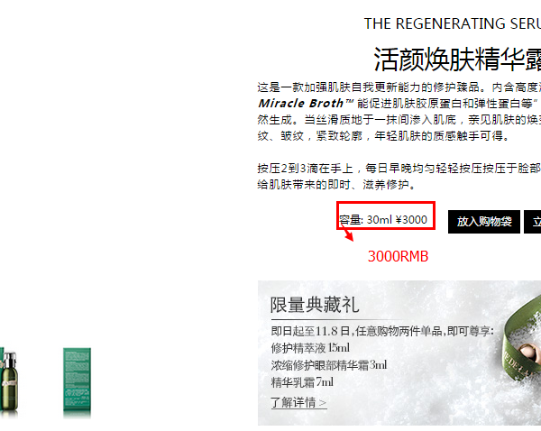Click the partially visible 立 buy-now button
The height and width of the screenshot is (431, 541).
point(532,222)
